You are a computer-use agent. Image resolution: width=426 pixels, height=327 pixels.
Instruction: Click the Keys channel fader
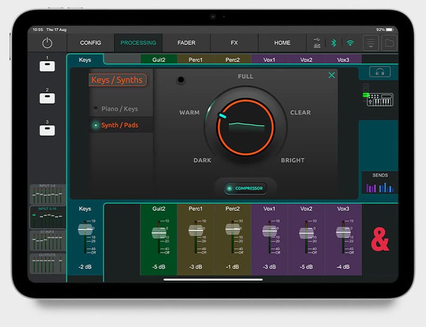85,230
